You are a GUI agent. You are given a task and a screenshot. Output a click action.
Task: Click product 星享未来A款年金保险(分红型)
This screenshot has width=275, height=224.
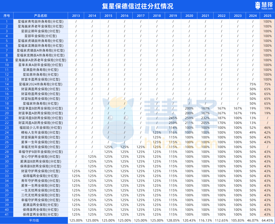pos(40,65)
